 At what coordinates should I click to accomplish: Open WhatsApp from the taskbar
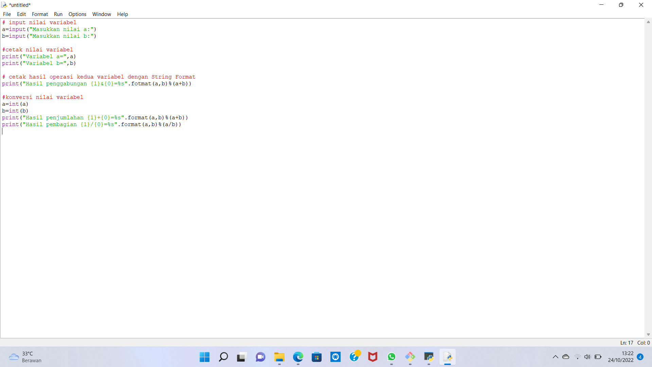pyautogui.click(x=391, y=357)
